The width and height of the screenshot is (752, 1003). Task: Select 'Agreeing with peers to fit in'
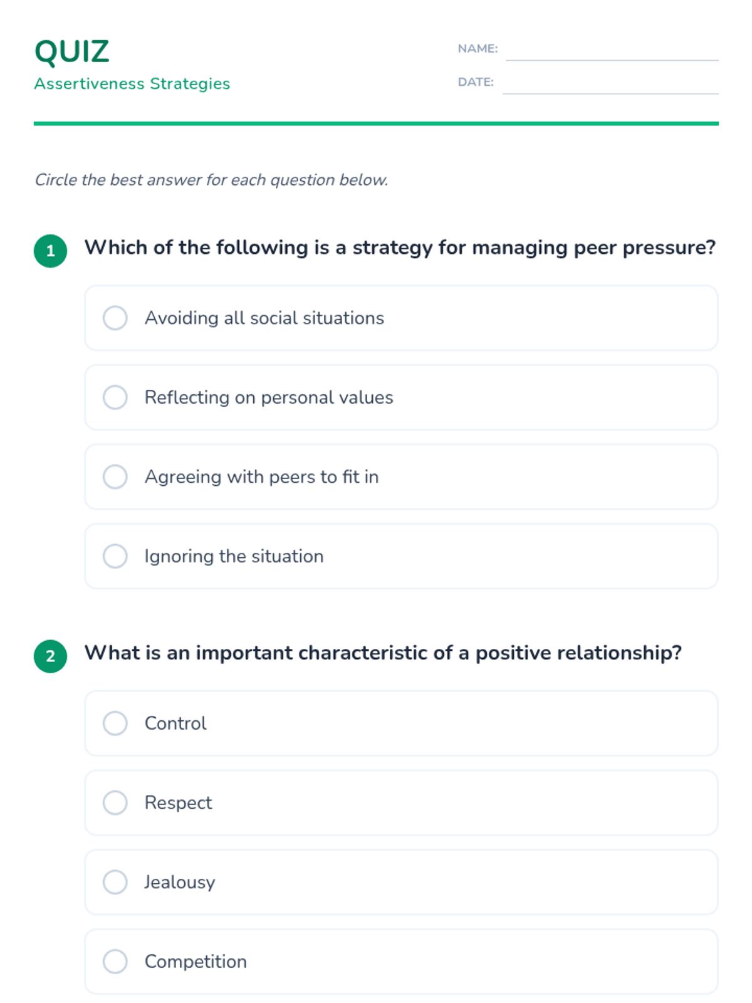pos(115,476)
